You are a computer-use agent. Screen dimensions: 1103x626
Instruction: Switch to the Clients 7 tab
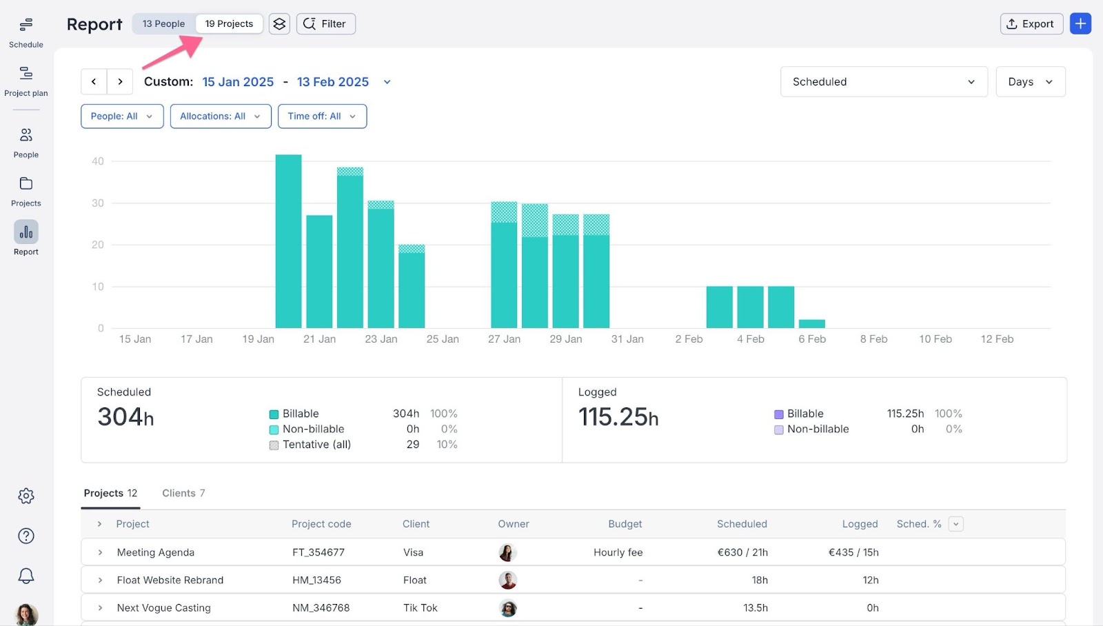coord(183,493)
